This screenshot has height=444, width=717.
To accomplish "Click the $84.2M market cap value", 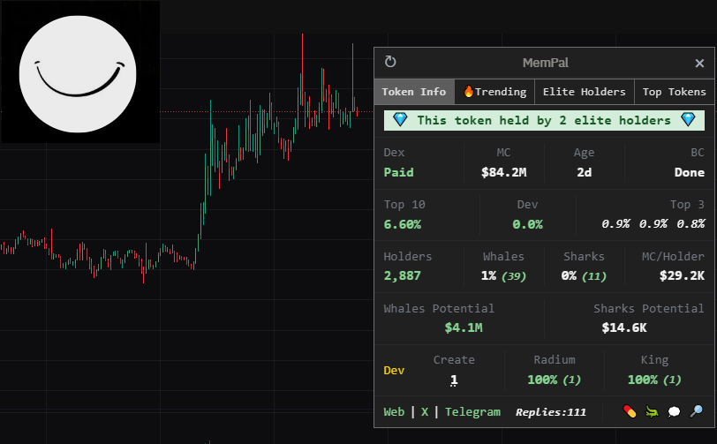I will [x=503, y=172].
